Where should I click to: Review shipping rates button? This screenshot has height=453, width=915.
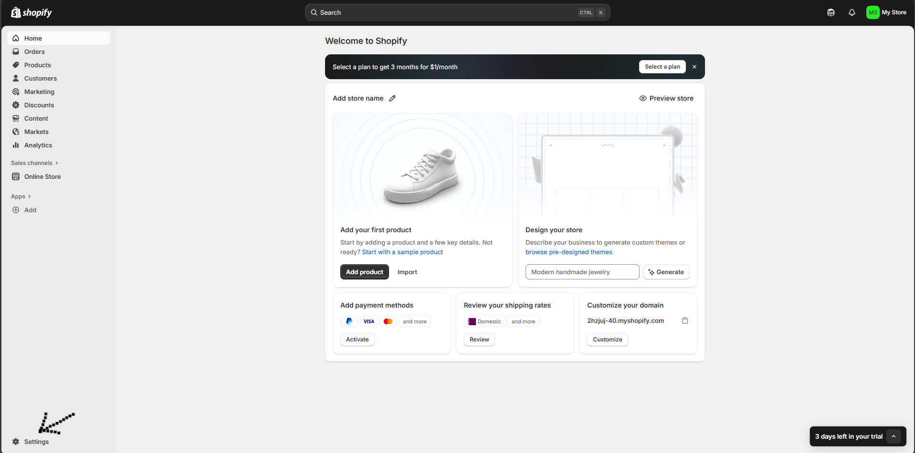click(479, 340)
